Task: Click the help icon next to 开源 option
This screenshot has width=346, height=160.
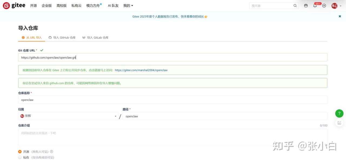Action: click(52, 152)
